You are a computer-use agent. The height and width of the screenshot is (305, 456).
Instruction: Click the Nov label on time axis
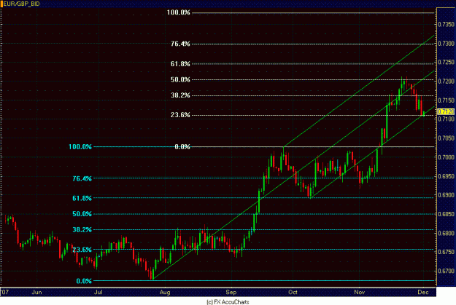[x=360, y=292]
